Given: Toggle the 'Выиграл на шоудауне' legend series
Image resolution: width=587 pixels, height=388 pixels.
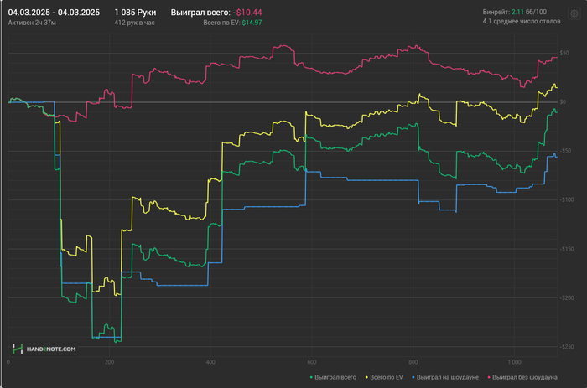Looking at the screenshot, I should click(x=445, y=377).
